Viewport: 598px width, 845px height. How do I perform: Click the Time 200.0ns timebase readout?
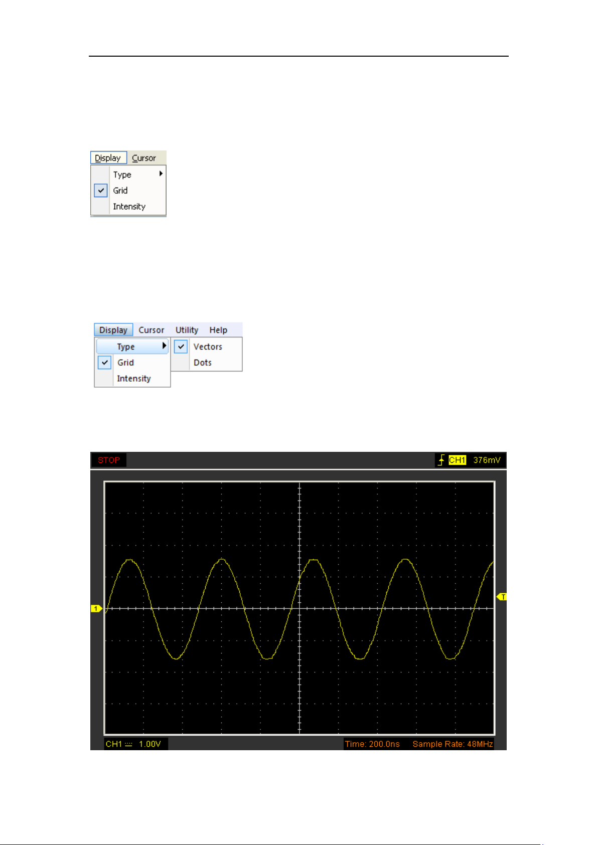pyautogui.click(x=372, y=744)
